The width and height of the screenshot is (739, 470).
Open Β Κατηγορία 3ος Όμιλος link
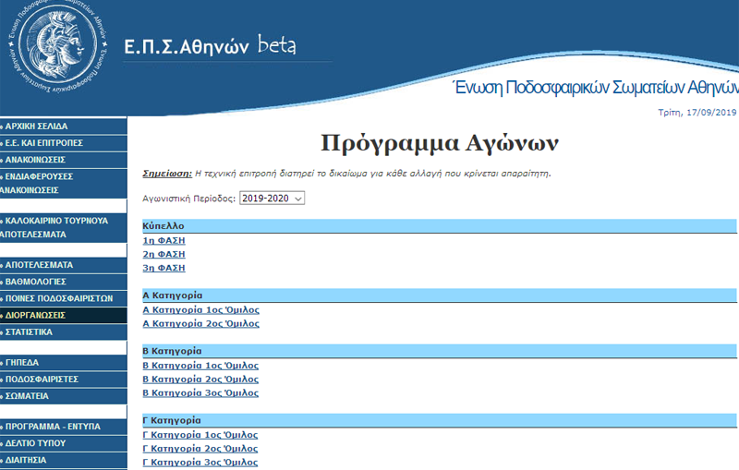[x=200, y=392]
